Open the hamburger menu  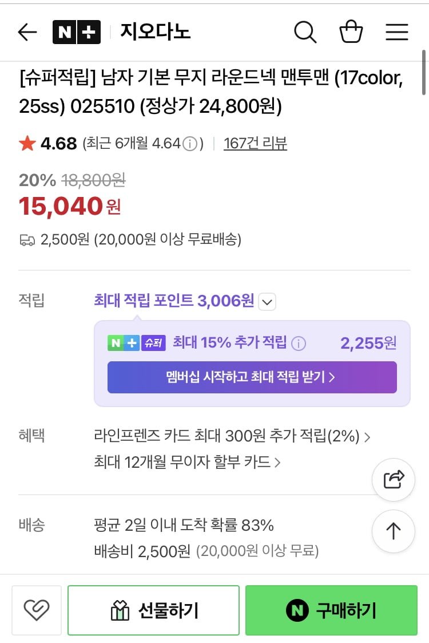pyautogui.click(x=396, y=33)
